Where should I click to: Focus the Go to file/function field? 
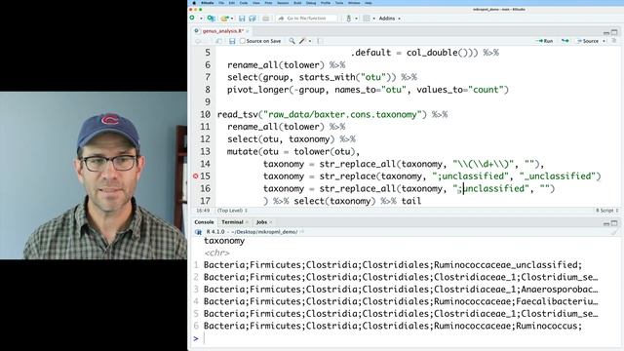[x=306, y=19]
